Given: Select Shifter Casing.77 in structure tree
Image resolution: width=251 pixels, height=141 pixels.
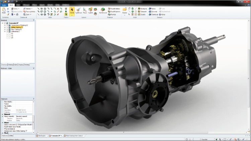Looking at the screenshot, I should 17,27.
